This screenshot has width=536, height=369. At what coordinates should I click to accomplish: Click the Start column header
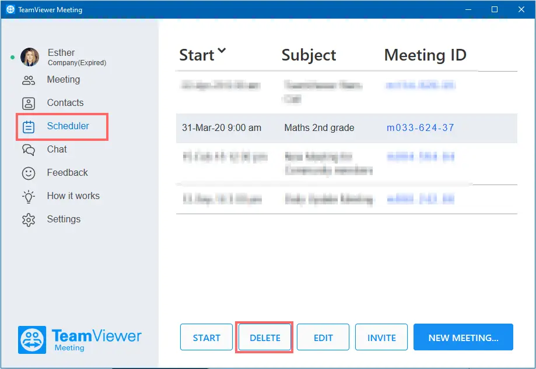click(x=197, y=55)
